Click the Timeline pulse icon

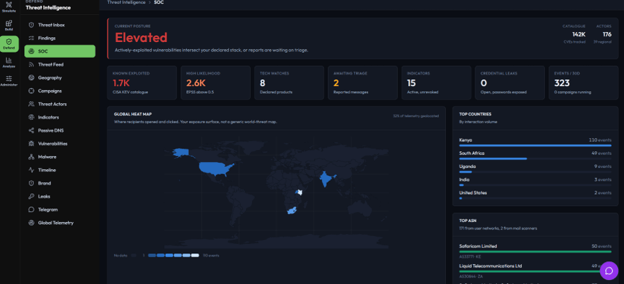(x=31, y=170)
